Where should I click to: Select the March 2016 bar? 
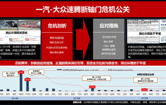pyautogui.click(x=131, y=90)
